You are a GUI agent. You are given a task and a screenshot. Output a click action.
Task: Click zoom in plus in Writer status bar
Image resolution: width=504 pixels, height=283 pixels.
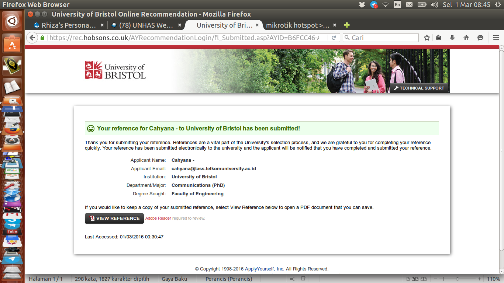pos(479,279)
